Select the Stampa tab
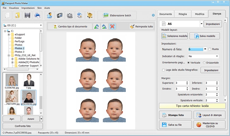Image resolution: width=230 pixels, height=136 pixels. tap(217, 14)
